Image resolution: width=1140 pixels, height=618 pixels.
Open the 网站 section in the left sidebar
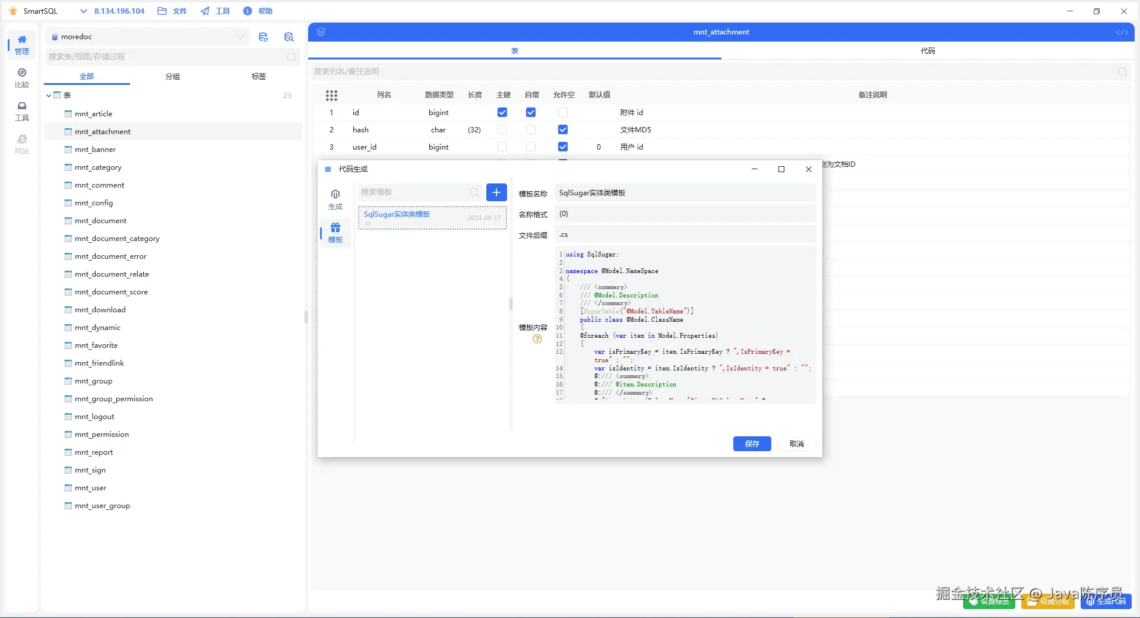(22, 144)
